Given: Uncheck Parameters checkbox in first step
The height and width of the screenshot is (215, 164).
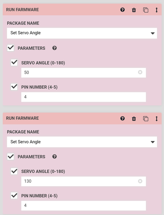Looking at the screenshot, I should click(x=10, y=48).
